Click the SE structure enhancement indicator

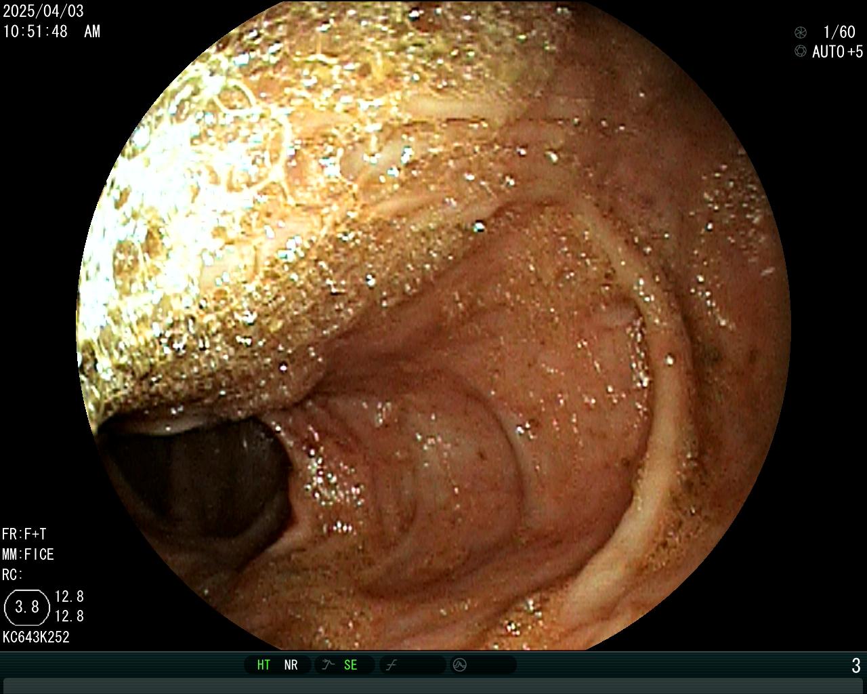pos(350,665)
